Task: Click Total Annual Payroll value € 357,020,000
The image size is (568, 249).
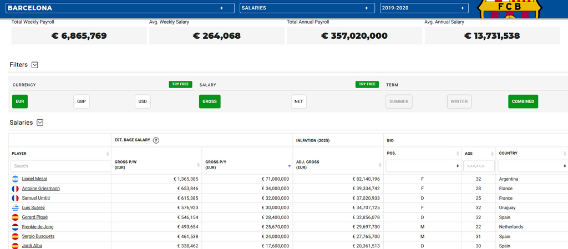Action: click(x=354, y=36)
